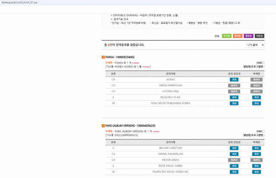Sort results by 기본순 (default order)
Viewport: 276px width, 178px height.
coord(260,36)
